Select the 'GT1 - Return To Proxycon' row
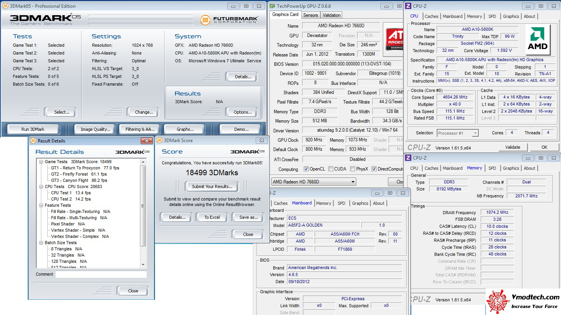Viewport: 561px width, 315px height. click(x=85, y=168)
